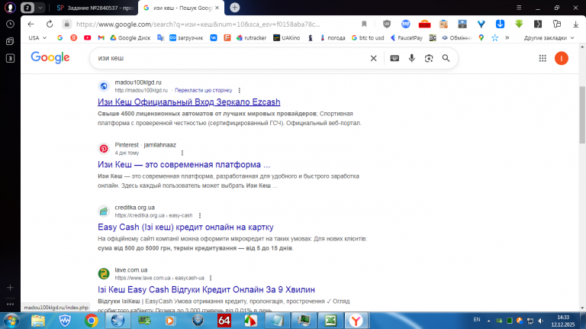Viewport: 586px width, 329px height.
Task: Open the Google apps grid
Action: [543, 58]
